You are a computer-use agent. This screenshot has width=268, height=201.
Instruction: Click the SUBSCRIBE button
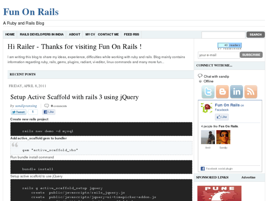click(251, 55)
